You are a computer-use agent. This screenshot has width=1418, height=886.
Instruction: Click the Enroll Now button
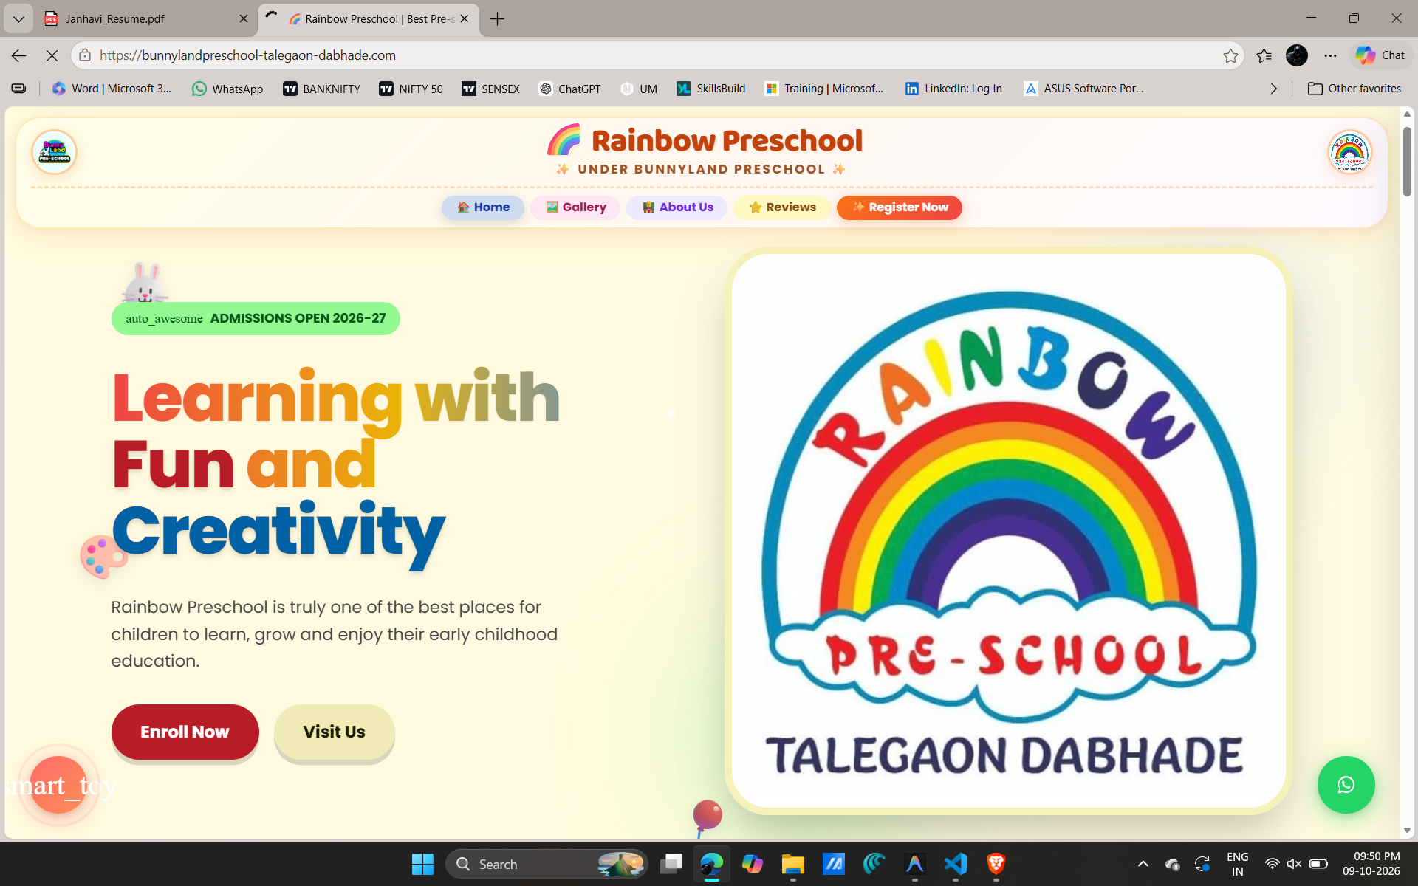pyautogui.click(x=185, y=732)
